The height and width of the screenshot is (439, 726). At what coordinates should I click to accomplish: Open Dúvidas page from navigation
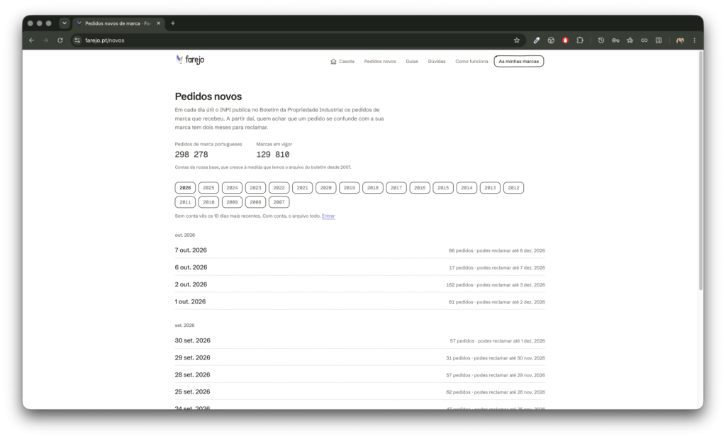437,61
